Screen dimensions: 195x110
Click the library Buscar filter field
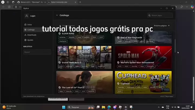[37, 52]
